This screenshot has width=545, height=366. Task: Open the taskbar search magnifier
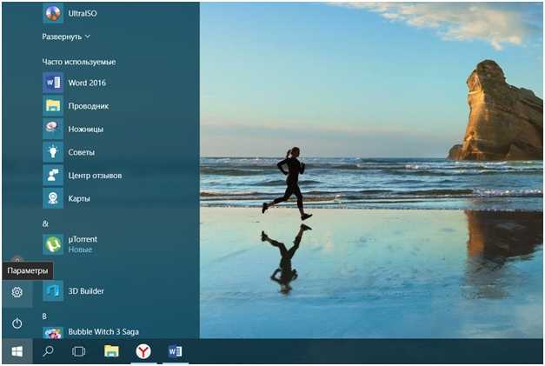(48, 351)
